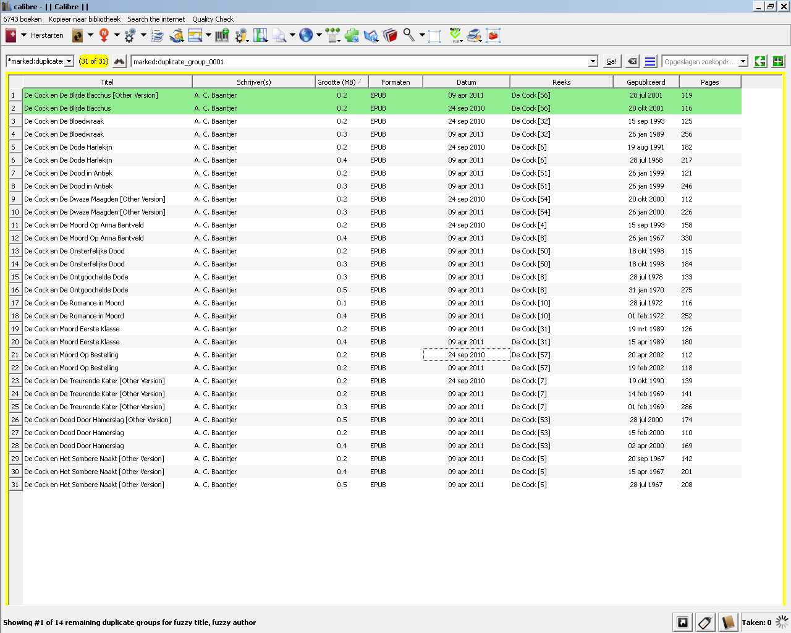This screenshot has width=791, height=633.
Task: Click the magnifying glass search icon
Action: [x=409, y=35]
